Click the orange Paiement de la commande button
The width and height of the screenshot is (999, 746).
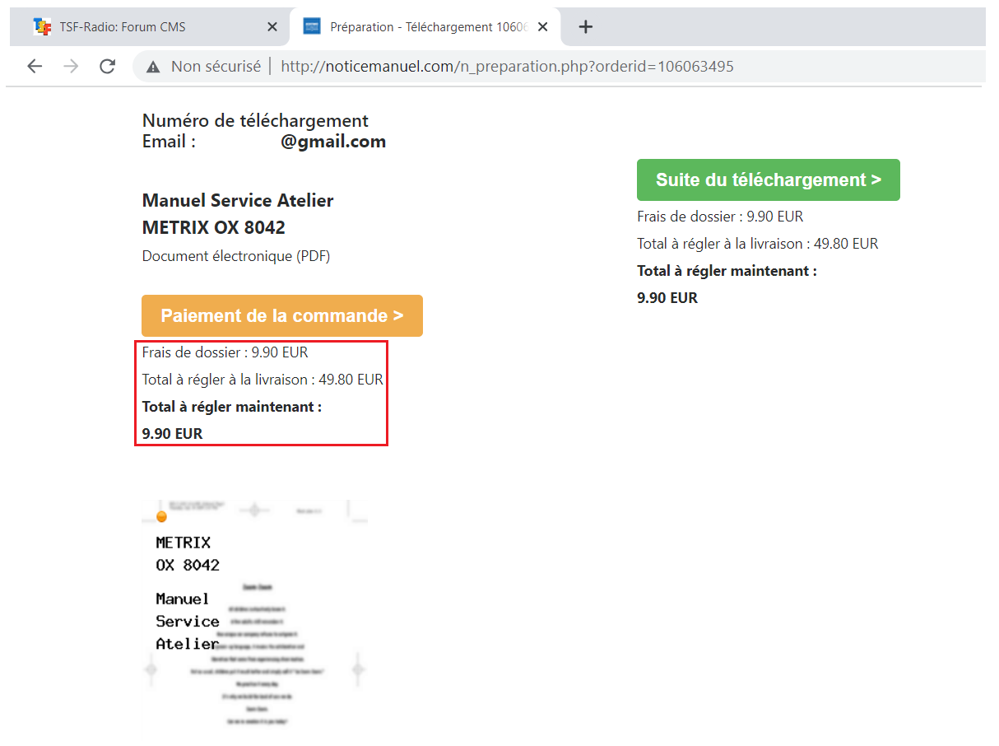282,316
